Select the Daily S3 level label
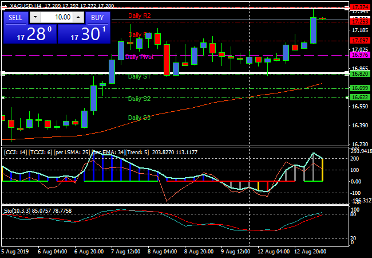Viewport: 372px width, 258px height. tap(139, 118)
